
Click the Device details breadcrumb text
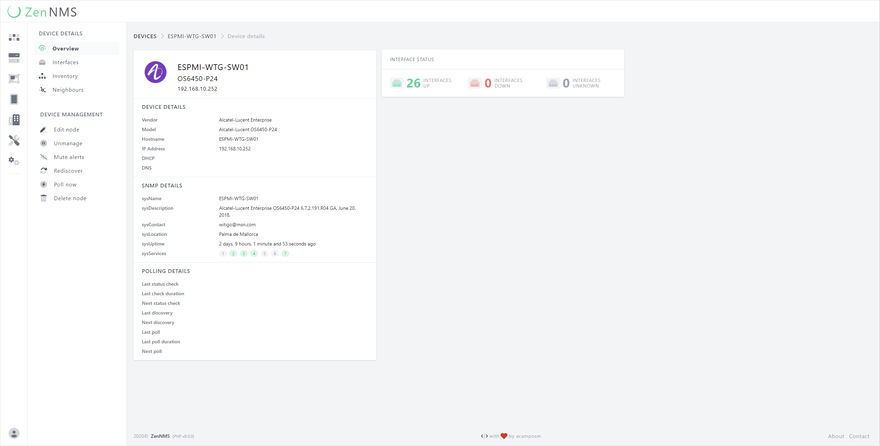tap(246, 36)
